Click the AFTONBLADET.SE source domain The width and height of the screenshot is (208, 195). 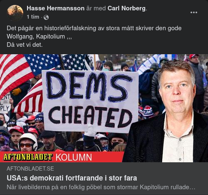30,169
